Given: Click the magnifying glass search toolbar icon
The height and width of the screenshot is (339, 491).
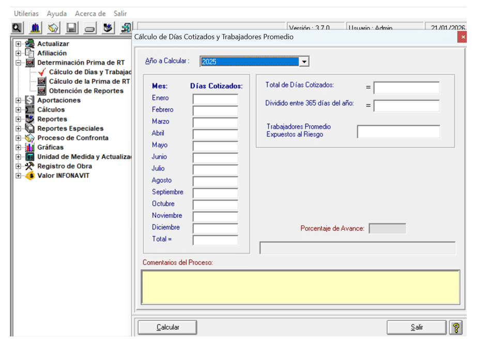Looking at the screenshot, I should tap(17, 28).
